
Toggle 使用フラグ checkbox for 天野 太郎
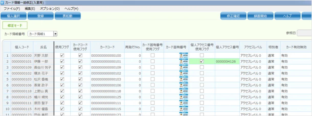(x=62, y=55)
